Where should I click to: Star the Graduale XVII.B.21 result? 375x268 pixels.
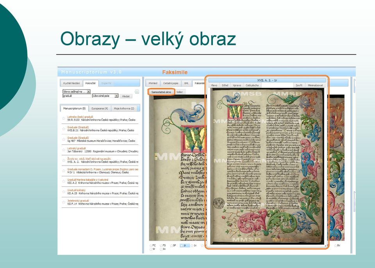pos(64,129)
